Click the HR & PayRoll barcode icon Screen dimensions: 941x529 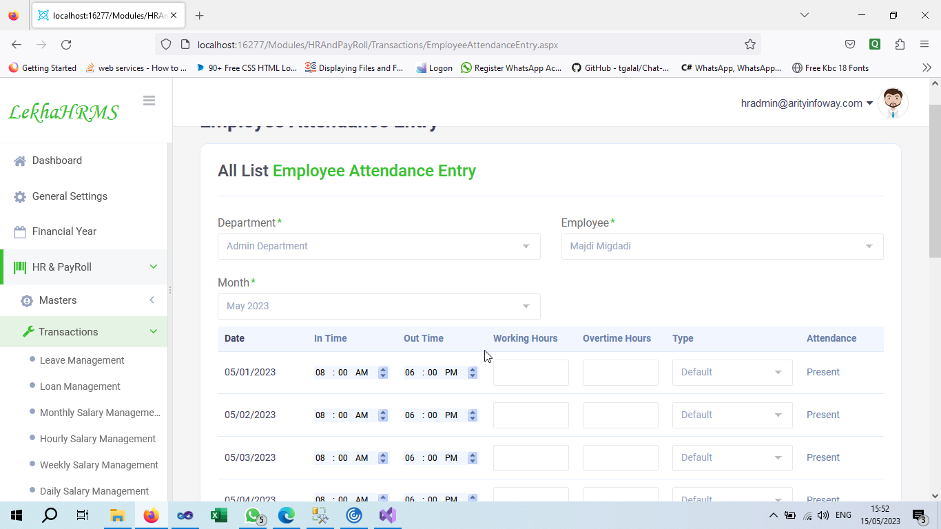[x=20, y=267]
